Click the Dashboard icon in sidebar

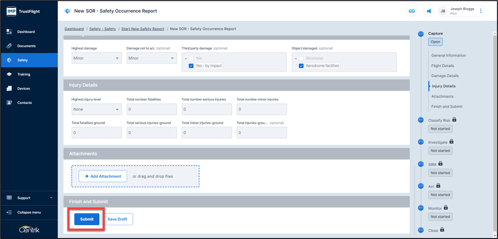pyautogui.click(x=9, y=32)
